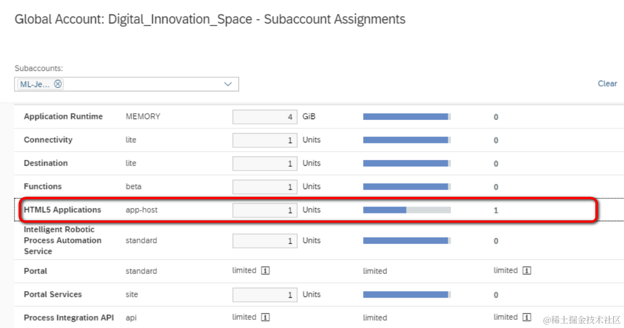Click info icon in Portal's rightmost limited column
Image resolution: width=624 pixels, height=328 pixels.
tap(527, 271)
